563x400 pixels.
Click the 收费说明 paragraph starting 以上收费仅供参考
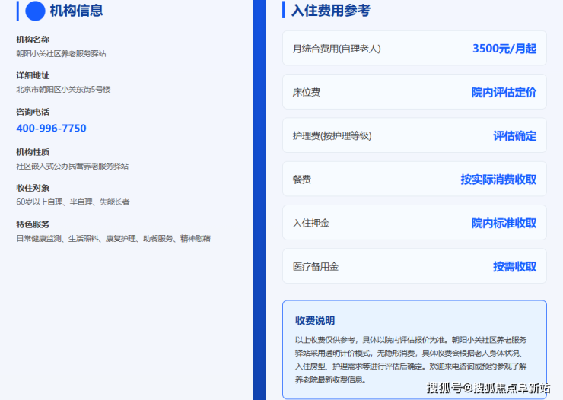click(411, 360)
